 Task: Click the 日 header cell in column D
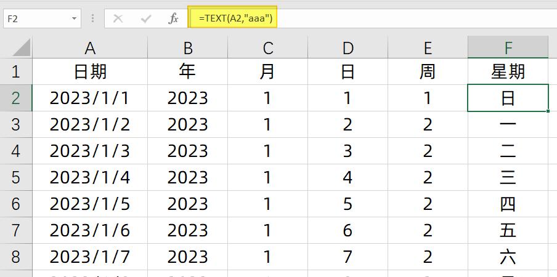point(348,71)
